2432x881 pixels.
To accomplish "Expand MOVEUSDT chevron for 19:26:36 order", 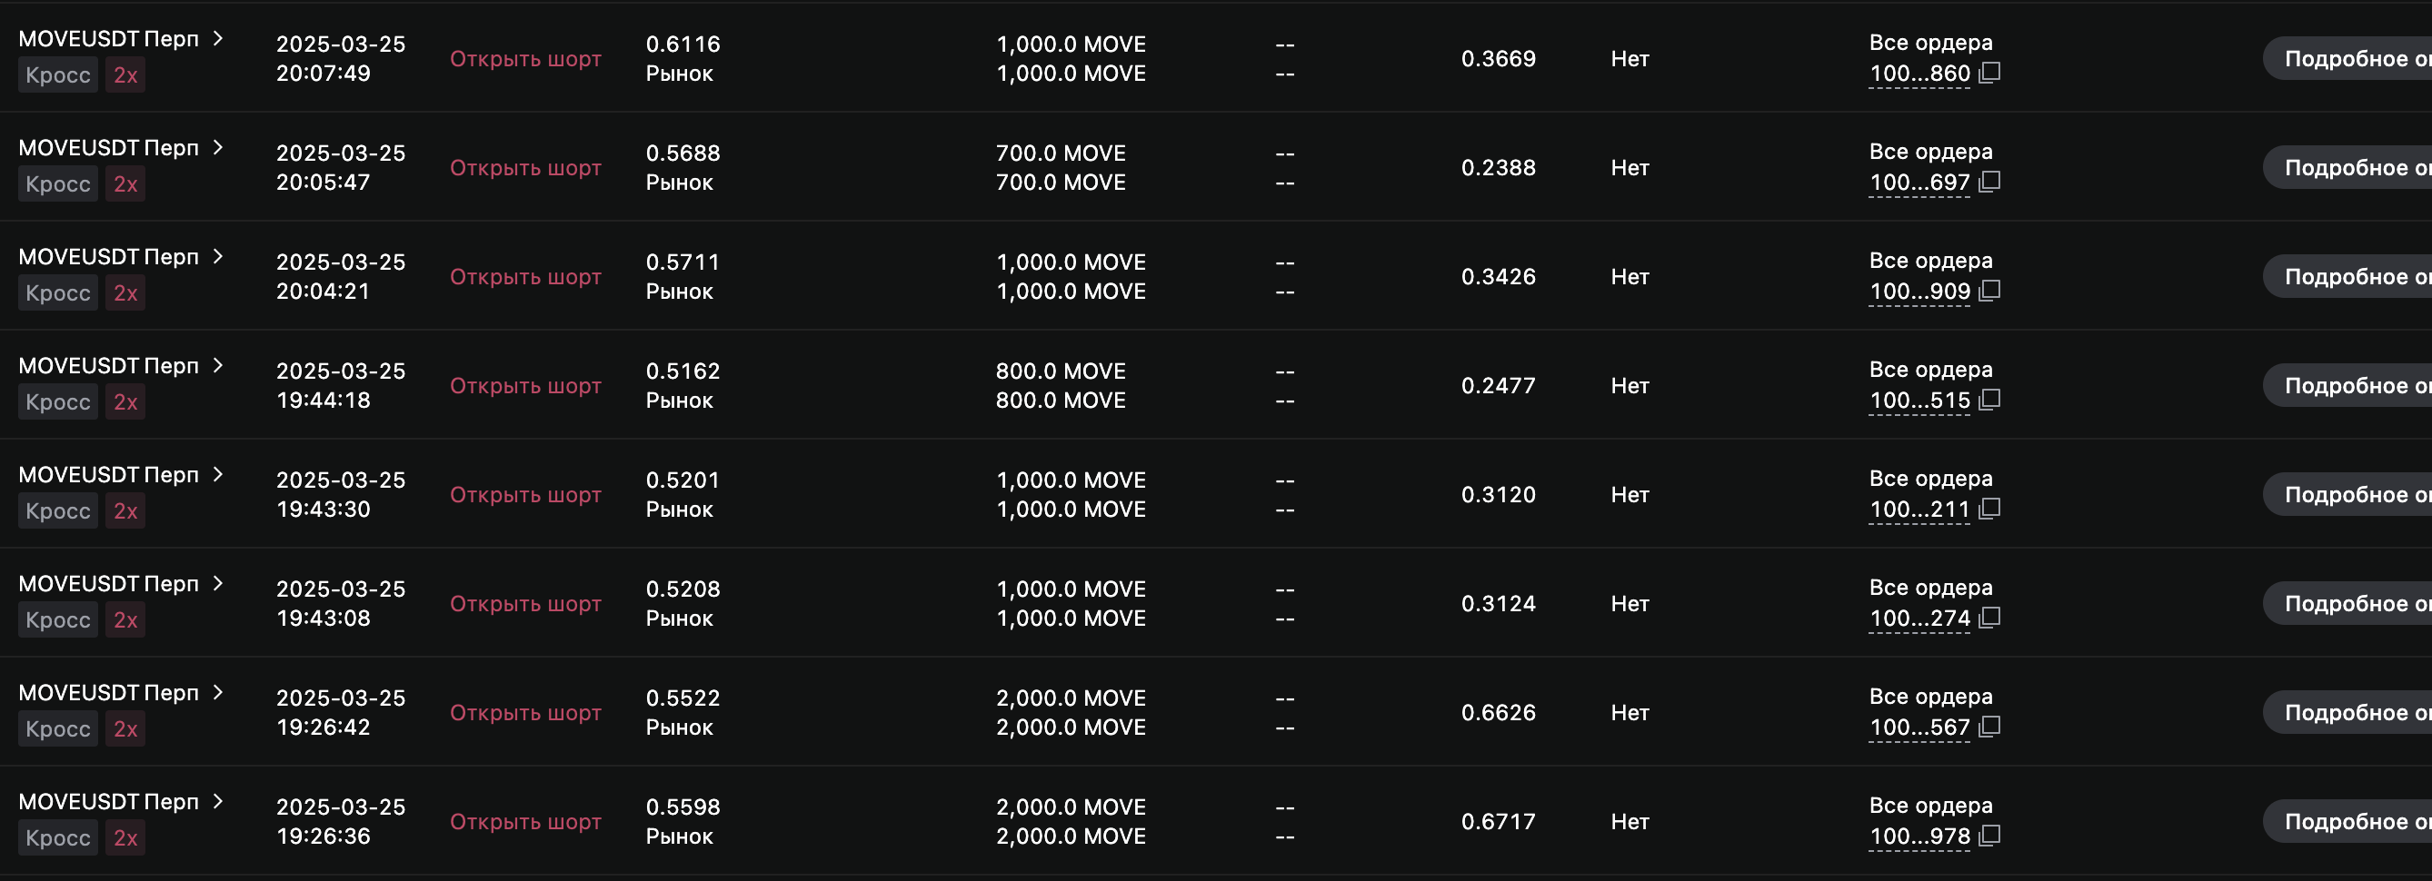I will (x=218, y=801).
